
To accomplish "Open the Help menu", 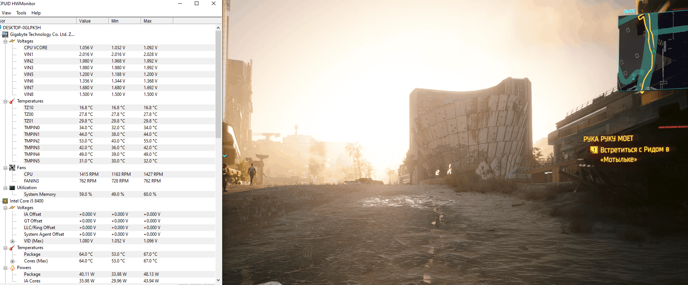I will point(36,13).
